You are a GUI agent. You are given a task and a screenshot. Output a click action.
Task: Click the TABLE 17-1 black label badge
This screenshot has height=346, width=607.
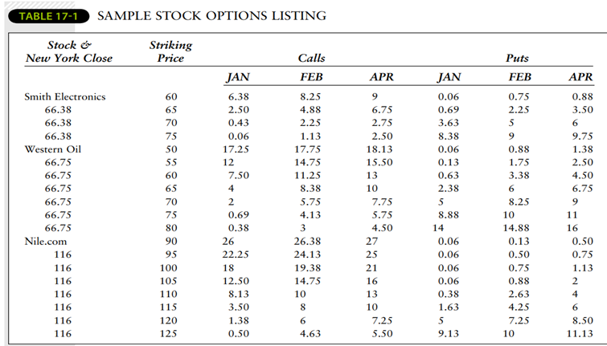(50, 15)
